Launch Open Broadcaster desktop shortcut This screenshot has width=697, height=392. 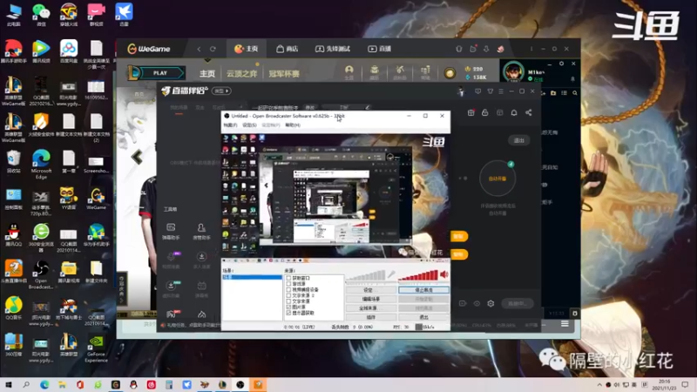41,274
